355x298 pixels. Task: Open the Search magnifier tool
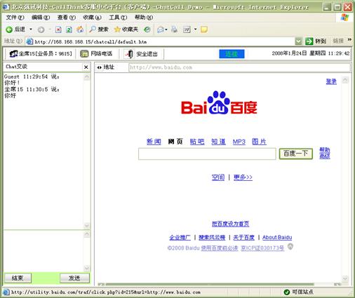click(93, 29)
